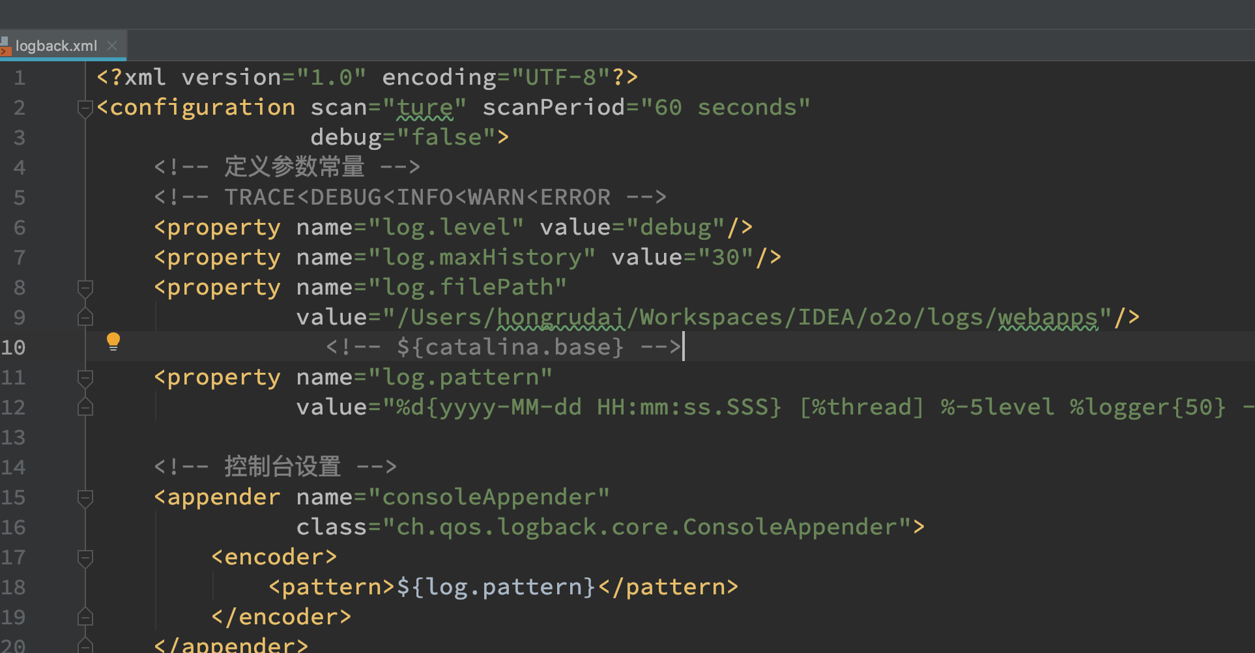Collapse the configuration tag fold on line 2
Image resolution: width=1255 pixels, height=653 pixels.
85,108
